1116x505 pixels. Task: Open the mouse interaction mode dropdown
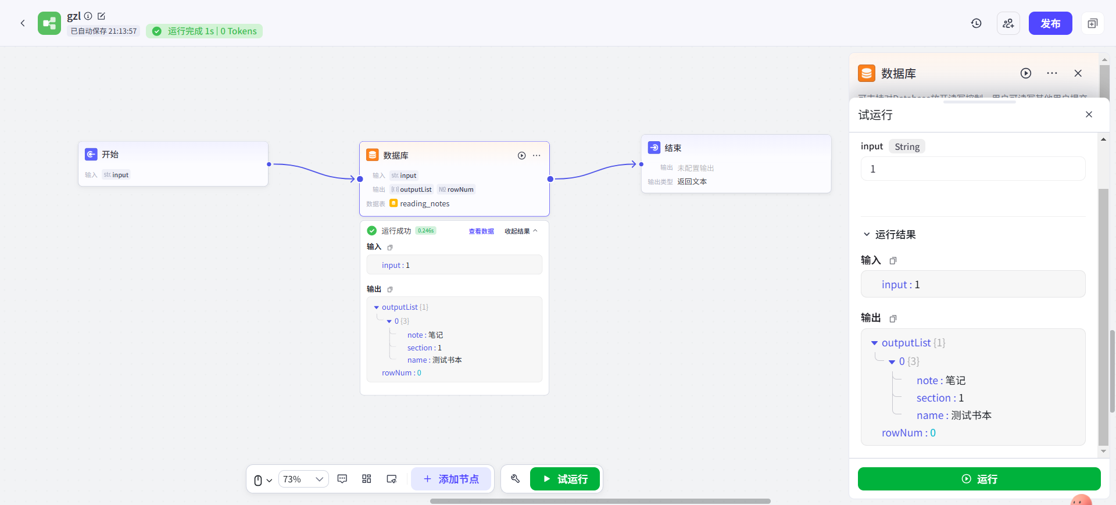pyautogui.click(x=263, y=480)
